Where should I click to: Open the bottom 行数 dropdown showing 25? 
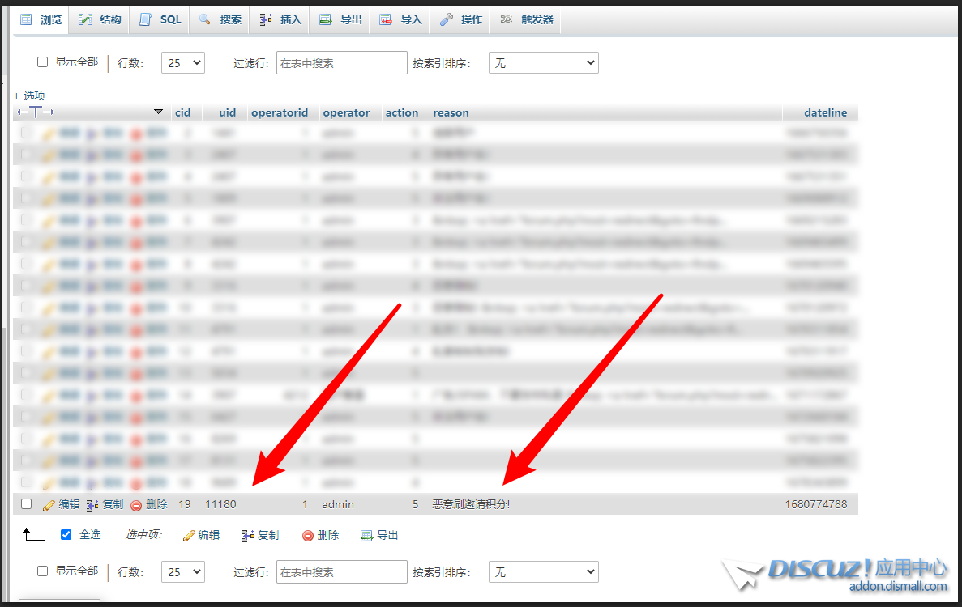(182, 572)
